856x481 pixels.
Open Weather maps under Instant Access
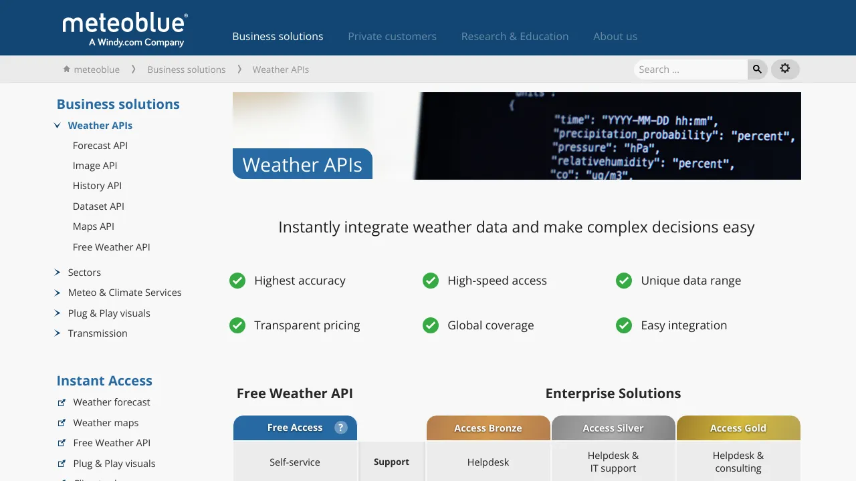(106, 423)
